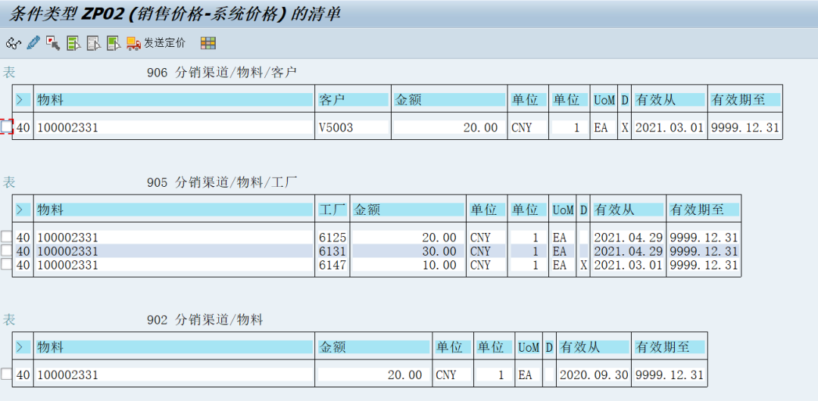Click the cursor select detail icon

click(x=53, y=43)
